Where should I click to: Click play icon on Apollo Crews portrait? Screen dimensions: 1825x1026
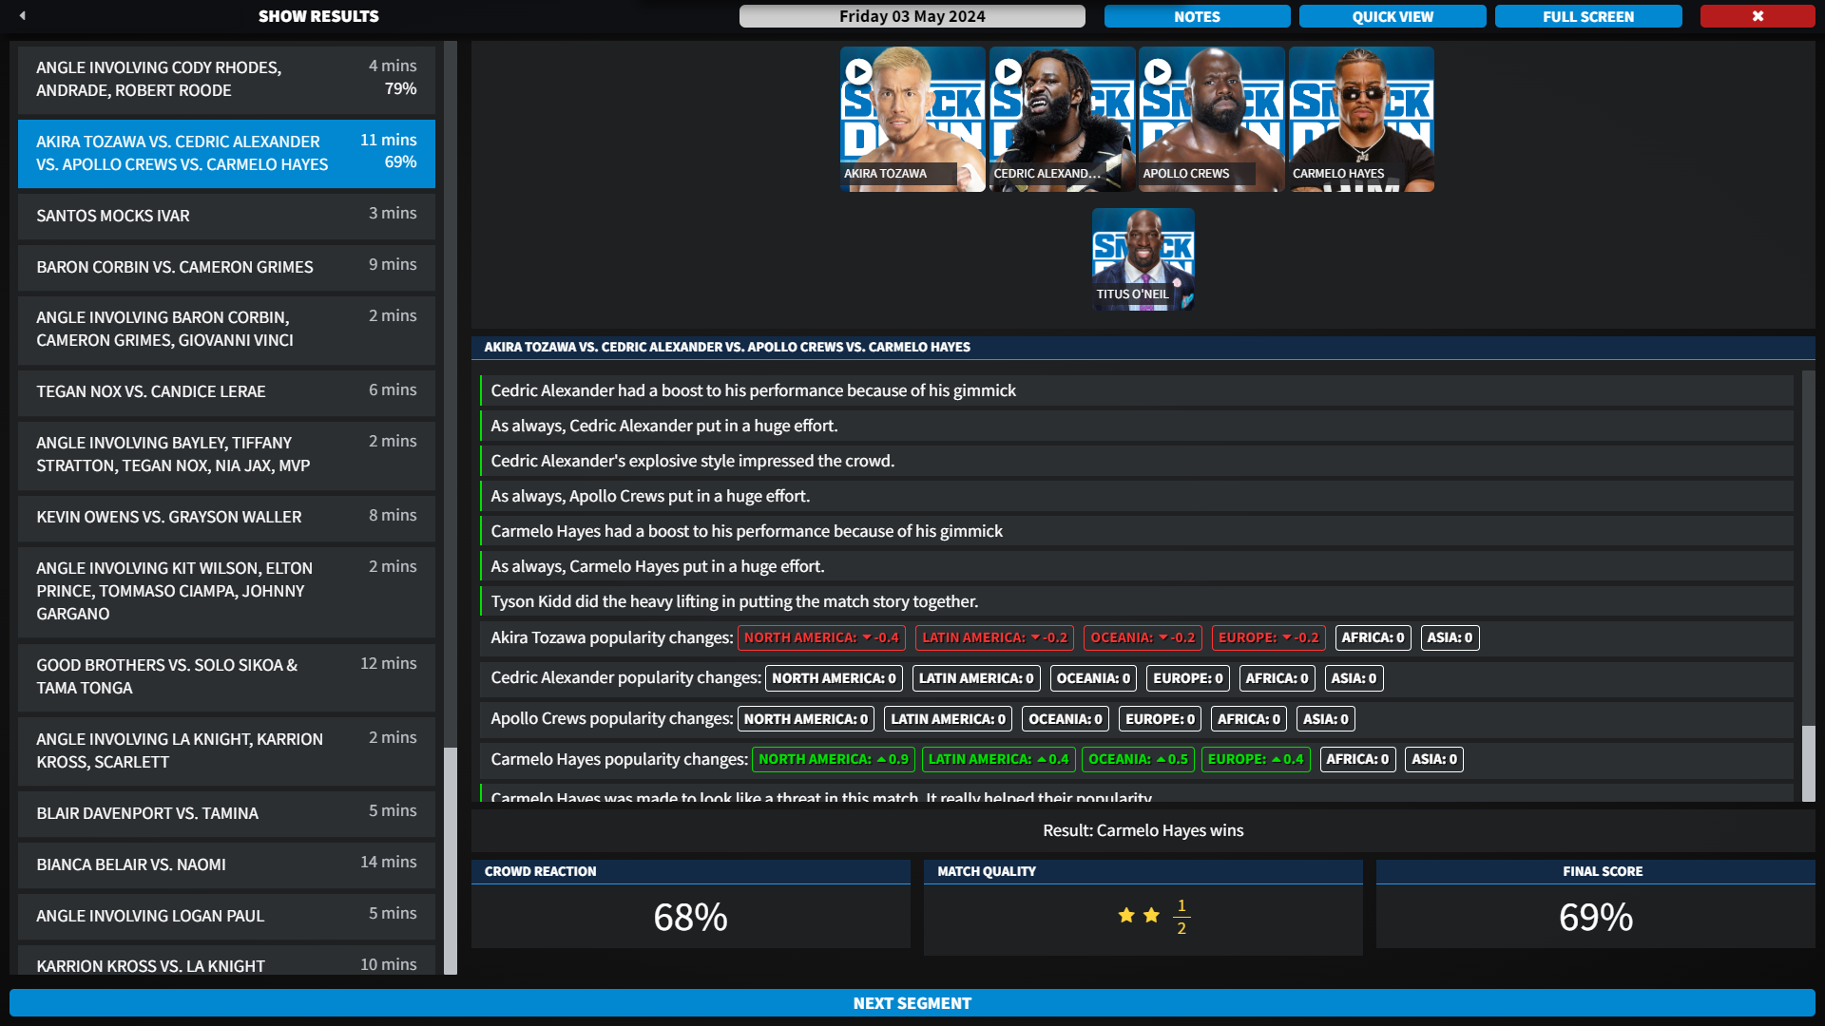pos(1158,71)
